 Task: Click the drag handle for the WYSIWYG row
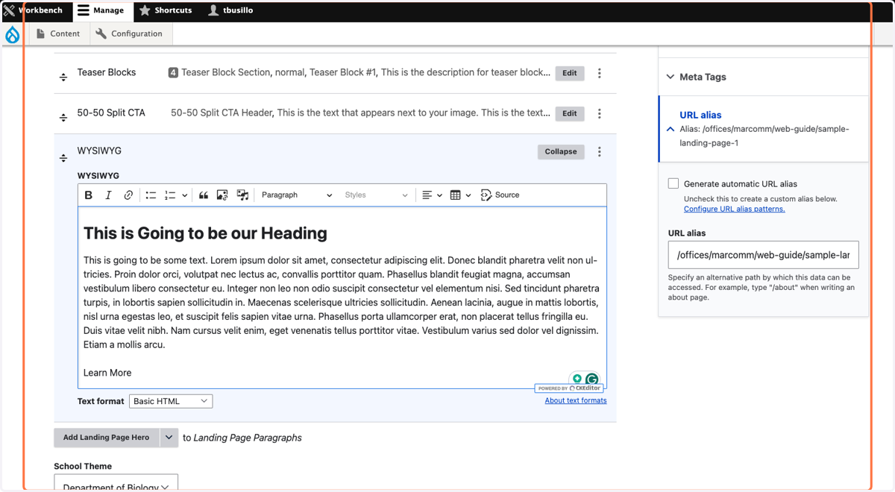(63, 157)
